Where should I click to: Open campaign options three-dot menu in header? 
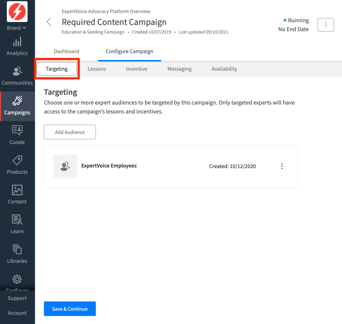(326, 25)
